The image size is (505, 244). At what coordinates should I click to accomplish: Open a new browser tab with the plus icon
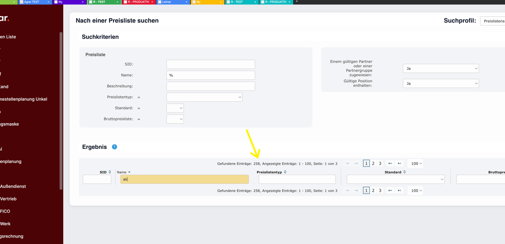pyautogui.click(x=297, y=2)
